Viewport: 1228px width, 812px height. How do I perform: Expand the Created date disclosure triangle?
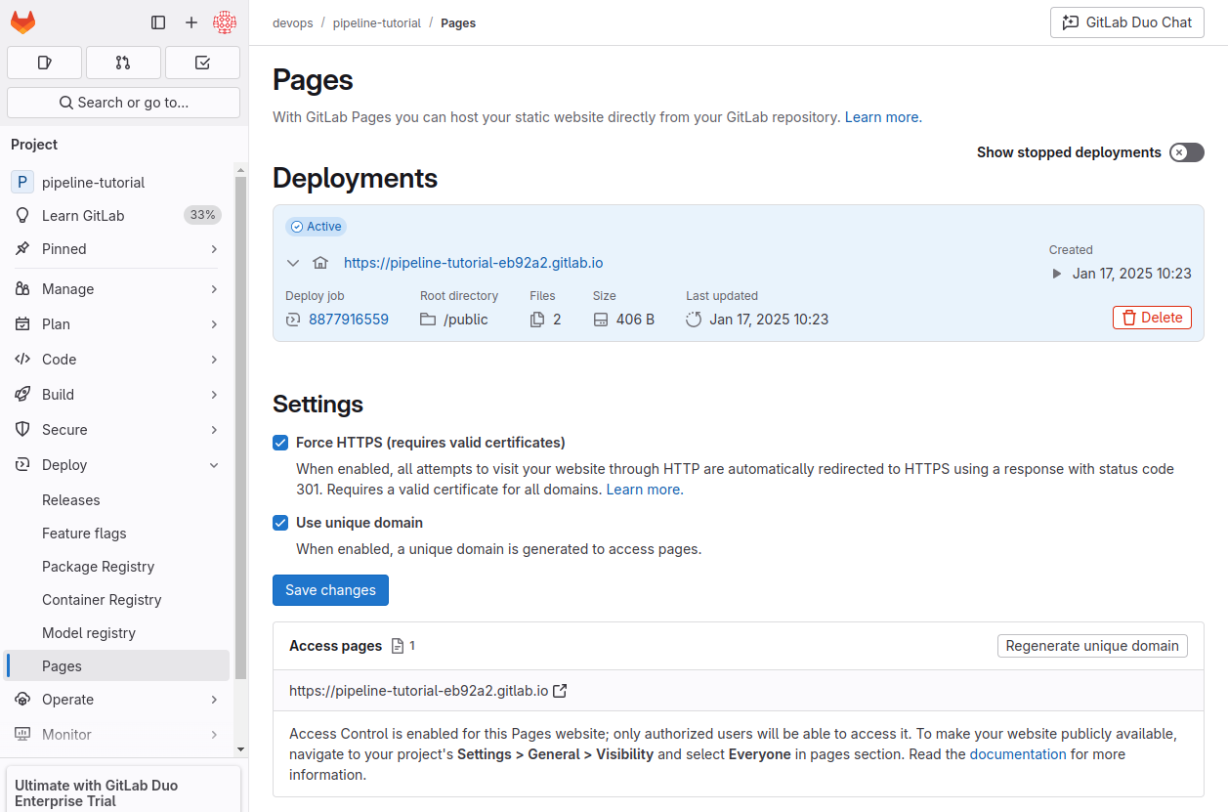1056,274
